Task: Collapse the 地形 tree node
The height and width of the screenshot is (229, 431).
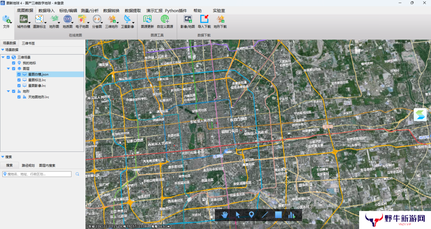Action: tap(9, 91)
